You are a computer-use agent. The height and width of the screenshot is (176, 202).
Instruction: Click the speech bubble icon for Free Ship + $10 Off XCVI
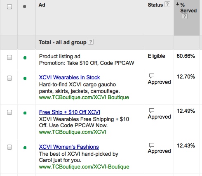(152, 110)
